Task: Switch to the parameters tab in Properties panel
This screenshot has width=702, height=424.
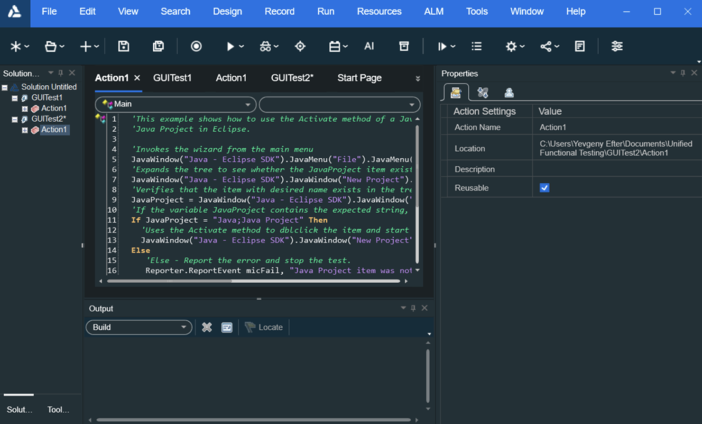Action: tap(482, 92)
